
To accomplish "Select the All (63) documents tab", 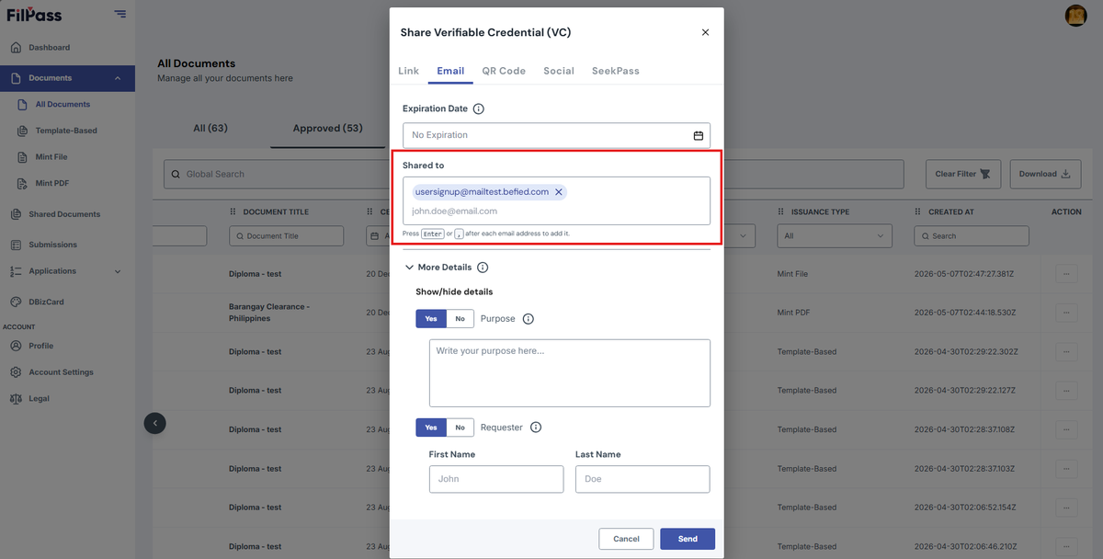I will (x=210, y=129).
